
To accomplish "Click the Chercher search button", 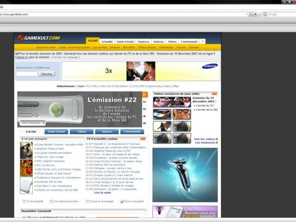I will [x=47, y=74].
